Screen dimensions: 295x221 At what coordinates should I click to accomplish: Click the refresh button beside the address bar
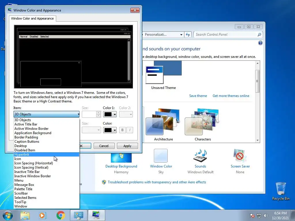tap(188, 35)
